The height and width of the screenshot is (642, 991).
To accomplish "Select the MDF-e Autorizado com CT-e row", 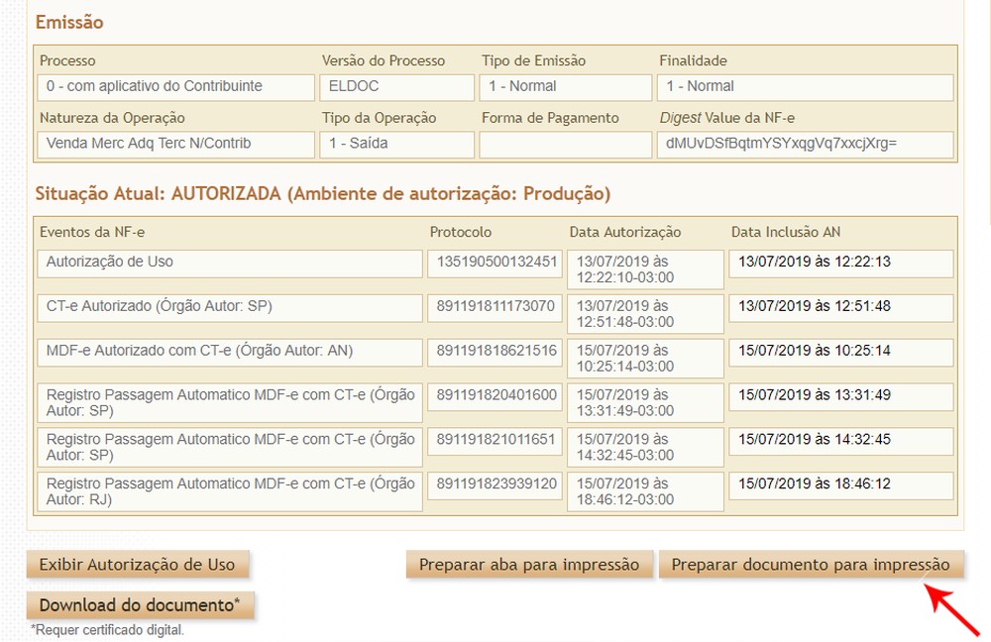I will click(x=230, y=353).
